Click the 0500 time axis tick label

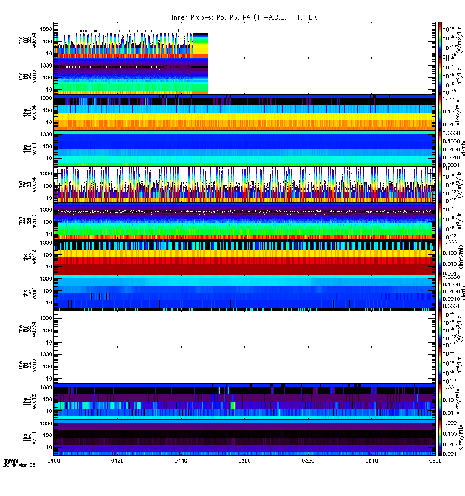pos(244,461)
